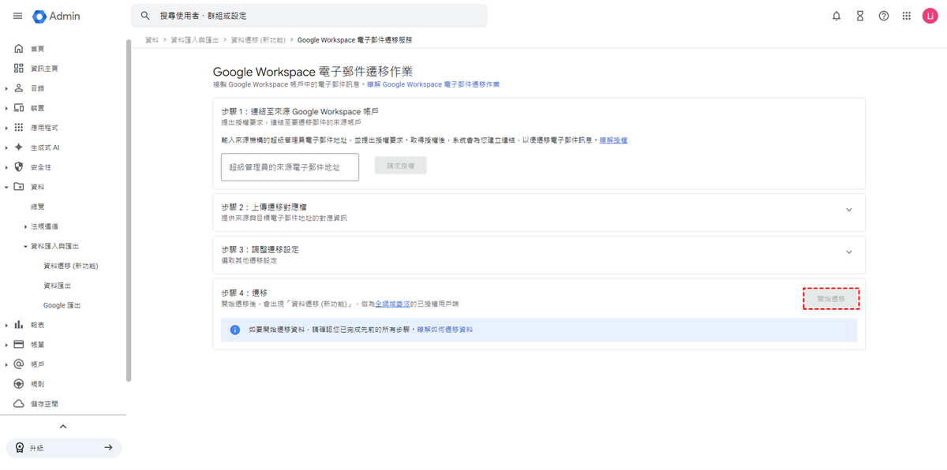Click the 安全性 shield icon
This screenshot has width=947, height=470.
[19, 167]
